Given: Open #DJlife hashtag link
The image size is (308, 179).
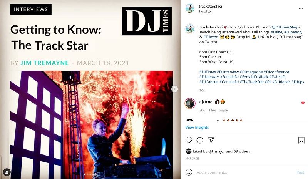Looking at the screenshot, I should point(276,32).
